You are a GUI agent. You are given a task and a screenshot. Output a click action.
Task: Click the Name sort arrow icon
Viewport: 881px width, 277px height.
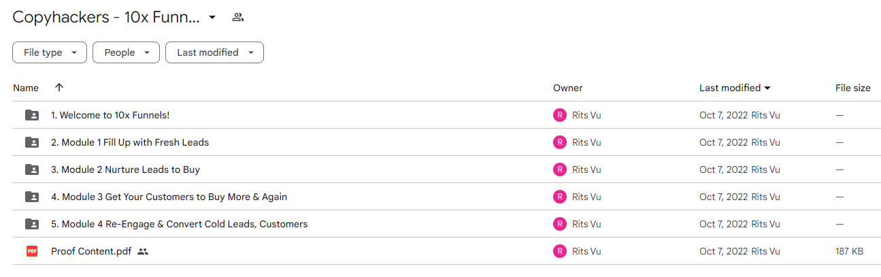coord(59,88)
